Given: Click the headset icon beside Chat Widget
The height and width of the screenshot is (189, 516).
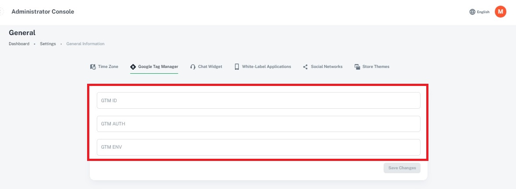Looking at the screenshot, I should pyautogui.click(x=193, y=67).
